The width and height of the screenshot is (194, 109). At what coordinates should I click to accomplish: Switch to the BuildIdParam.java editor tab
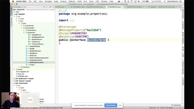pos(115,7)
